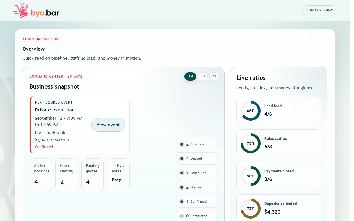Switch to the 7d time range
The width and height of the screenshot is (354, 221).
pos(203,77)
